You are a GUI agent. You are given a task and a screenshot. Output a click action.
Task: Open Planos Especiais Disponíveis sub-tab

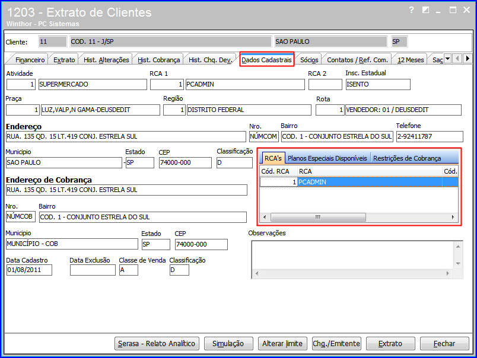coord(327,158)
